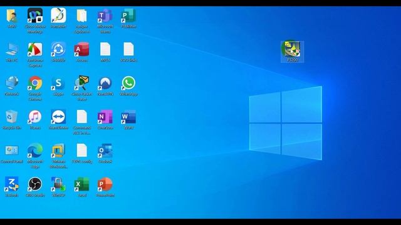
Task: Select blank file icon between TeamViewer and OneNote
Action: point(81,117)
